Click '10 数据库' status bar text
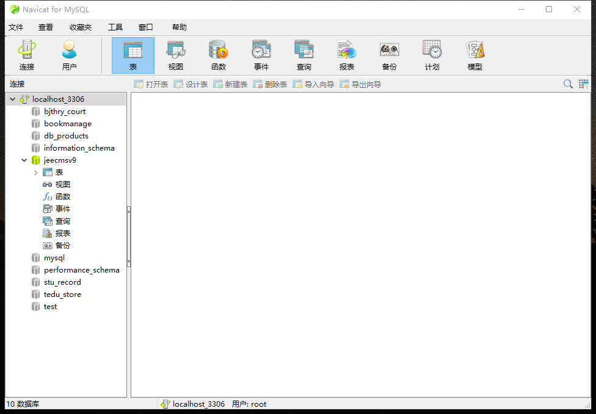This screenshot has width=596, height=414. click(x=23, y=404)
